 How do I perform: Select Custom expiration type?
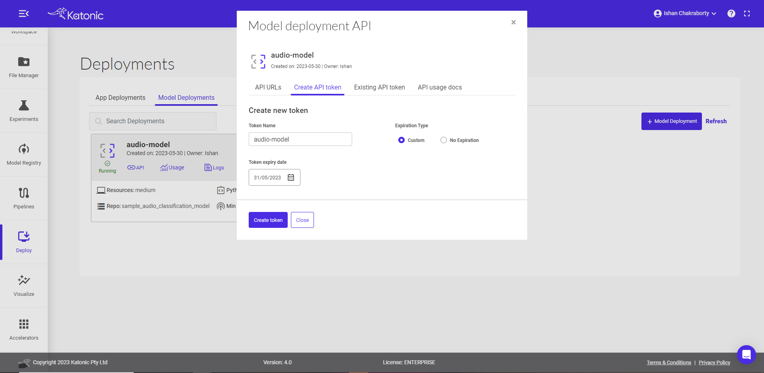(x=401, y=140)
